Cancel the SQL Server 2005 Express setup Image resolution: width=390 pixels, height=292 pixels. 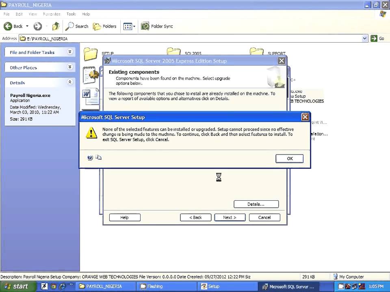pyautogui.click(x=264, y=217)
